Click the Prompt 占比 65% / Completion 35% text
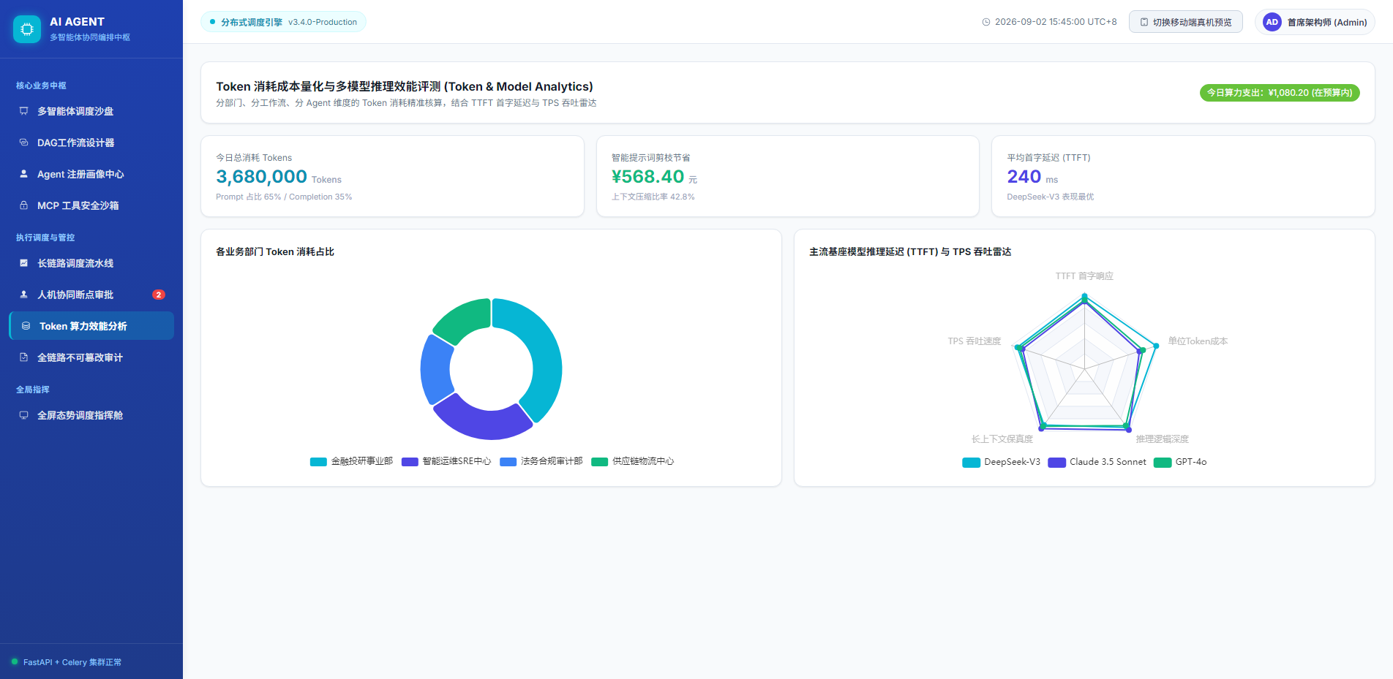The width and height of the screenshot is (1393, 679). point(284,197)
